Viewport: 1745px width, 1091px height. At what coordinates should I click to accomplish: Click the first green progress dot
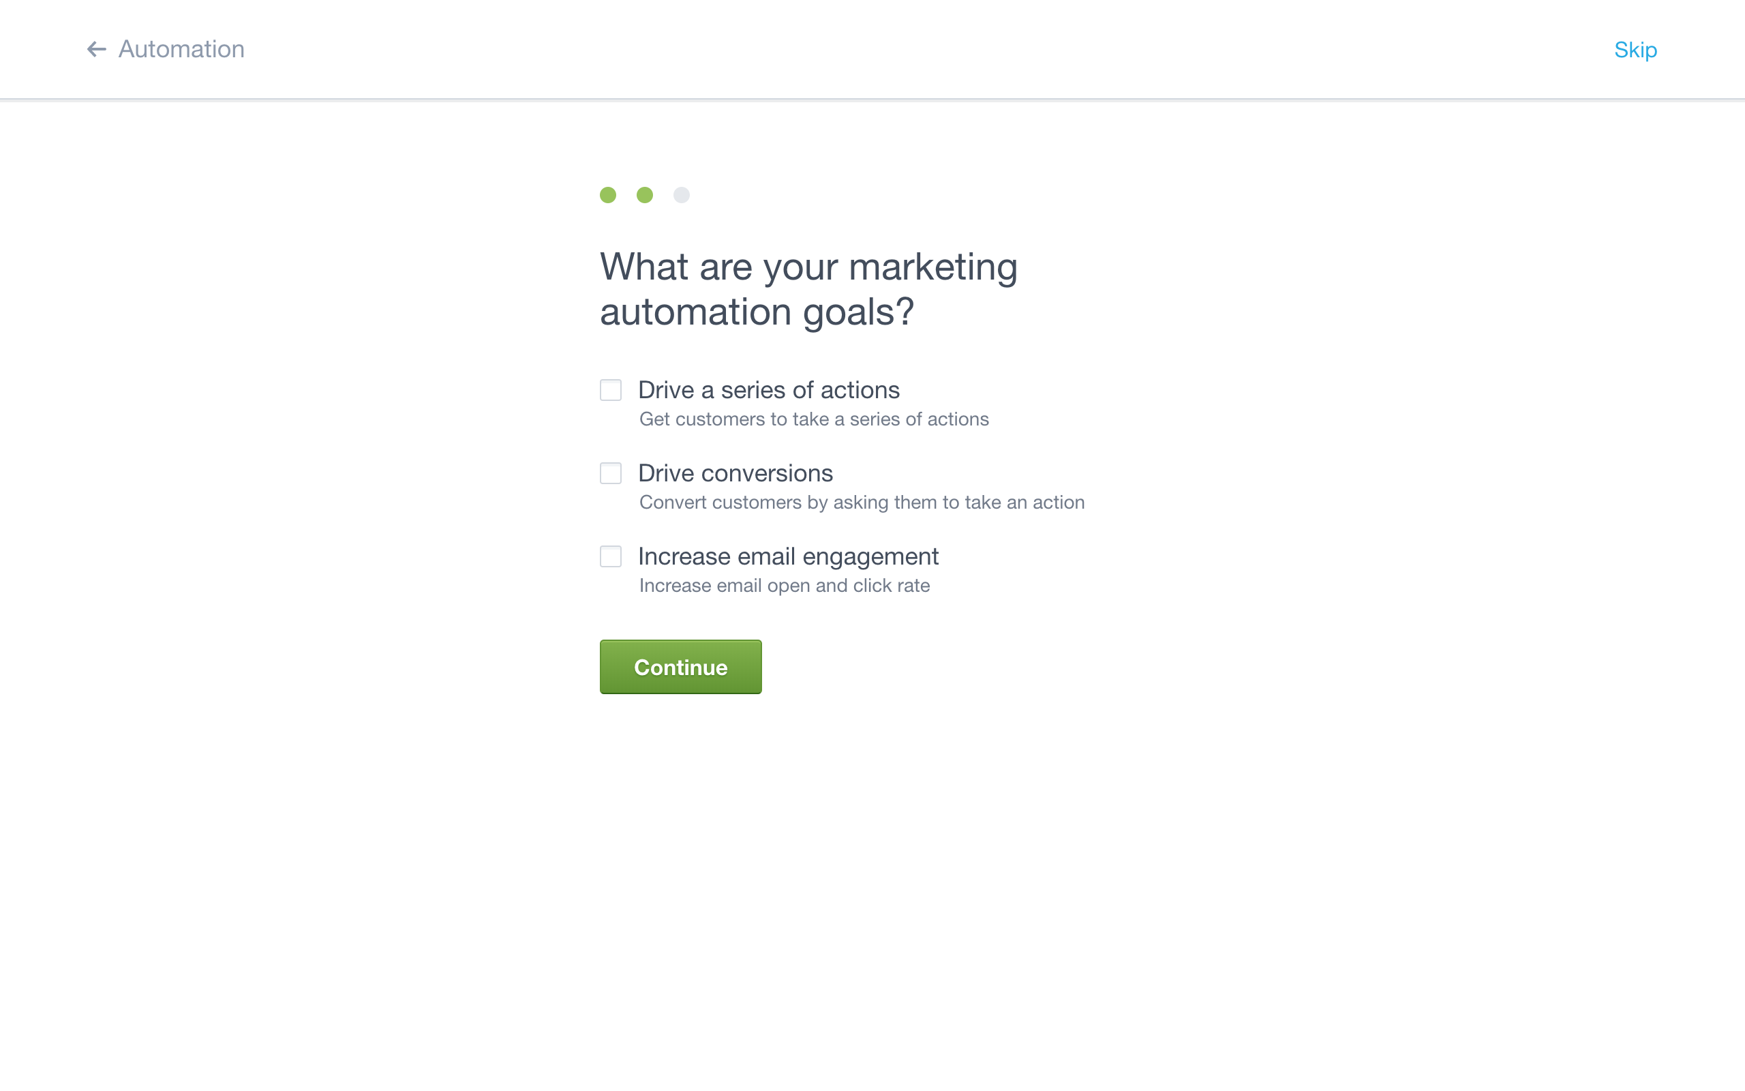pos(608,195)
